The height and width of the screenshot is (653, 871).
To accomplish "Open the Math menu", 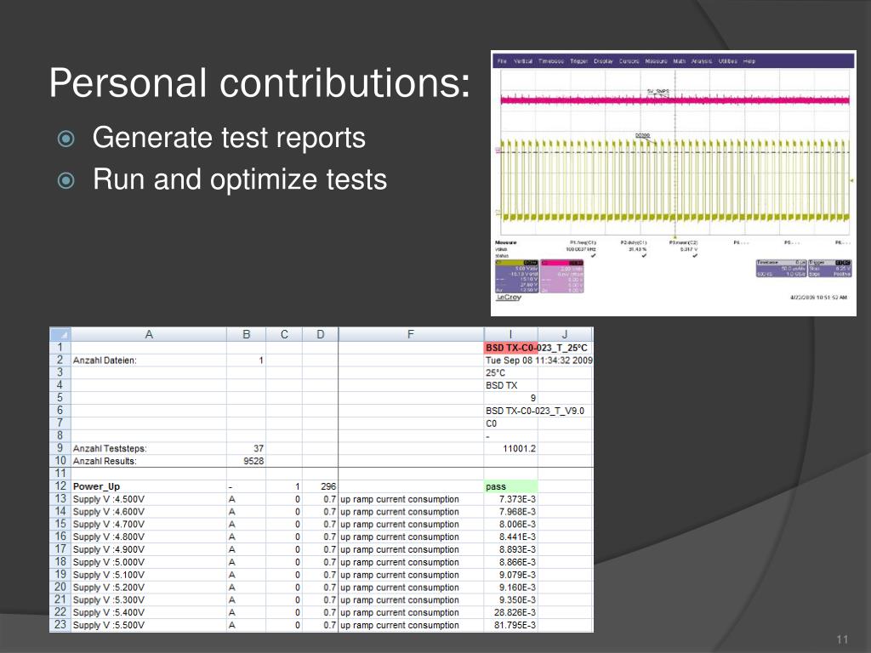I will click(x=680, y=61).
